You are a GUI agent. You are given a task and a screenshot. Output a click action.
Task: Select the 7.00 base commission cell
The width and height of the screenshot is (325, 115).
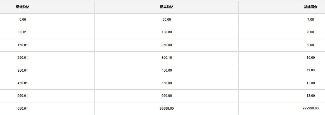click(310, 20)
